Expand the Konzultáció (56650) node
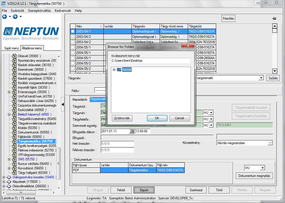The image size is (285, 203). click(x=9, y=168)
